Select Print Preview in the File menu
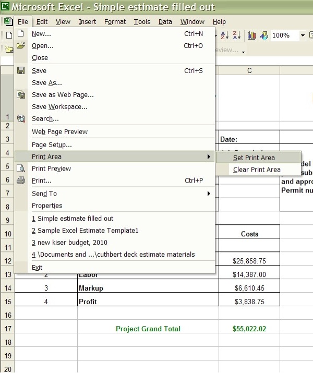 51,169
